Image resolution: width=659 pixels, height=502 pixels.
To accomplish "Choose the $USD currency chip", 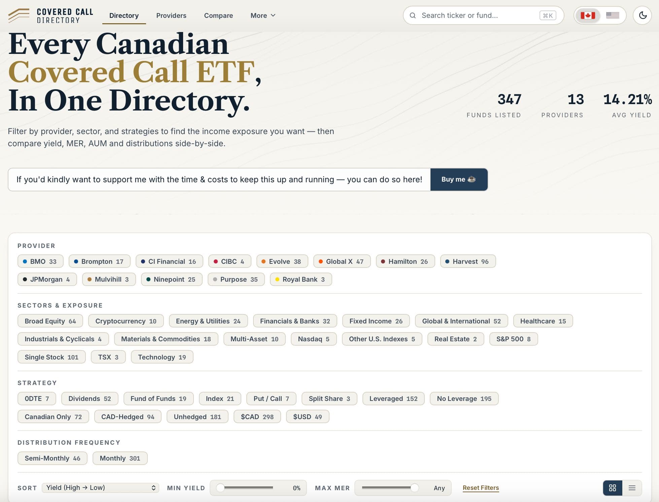I will pos(308,417).
